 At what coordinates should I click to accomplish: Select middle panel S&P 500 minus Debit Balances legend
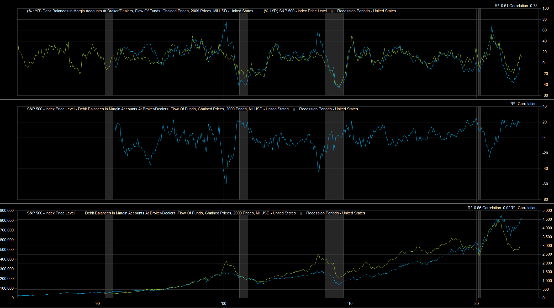[x=157, y=109]
